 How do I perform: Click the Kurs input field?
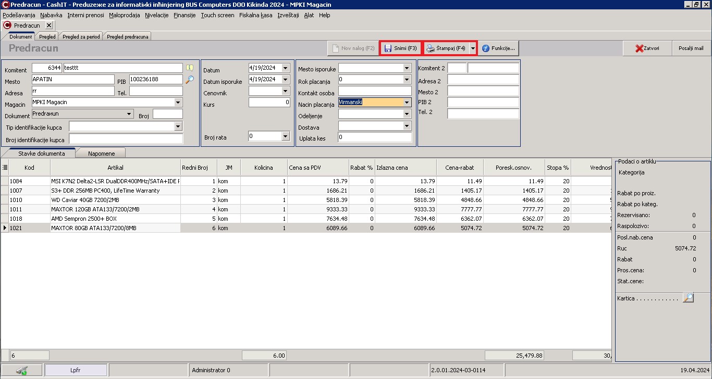point(269,103)
